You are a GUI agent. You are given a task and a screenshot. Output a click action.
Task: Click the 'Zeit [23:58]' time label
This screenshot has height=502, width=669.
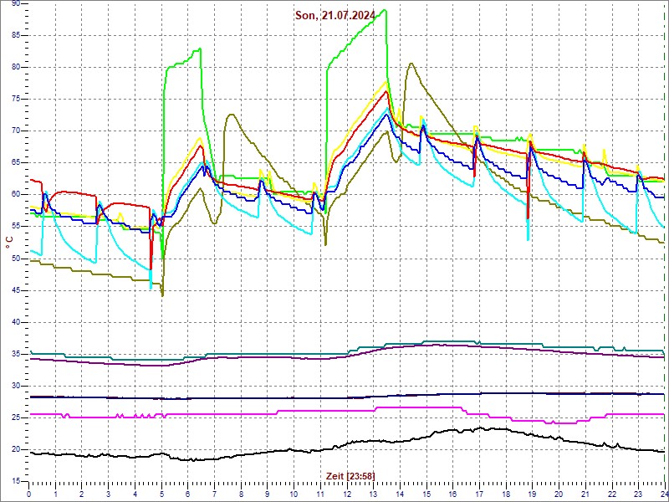(350, 475)
